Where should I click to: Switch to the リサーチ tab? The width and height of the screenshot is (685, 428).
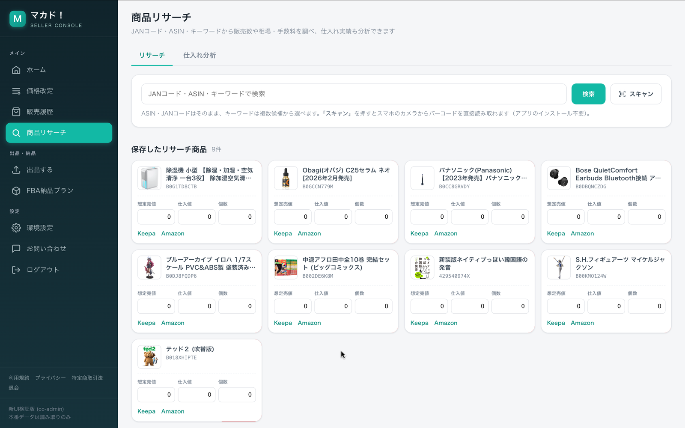pos(152,55)
